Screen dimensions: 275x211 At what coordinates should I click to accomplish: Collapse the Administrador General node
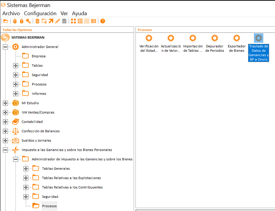5,47
